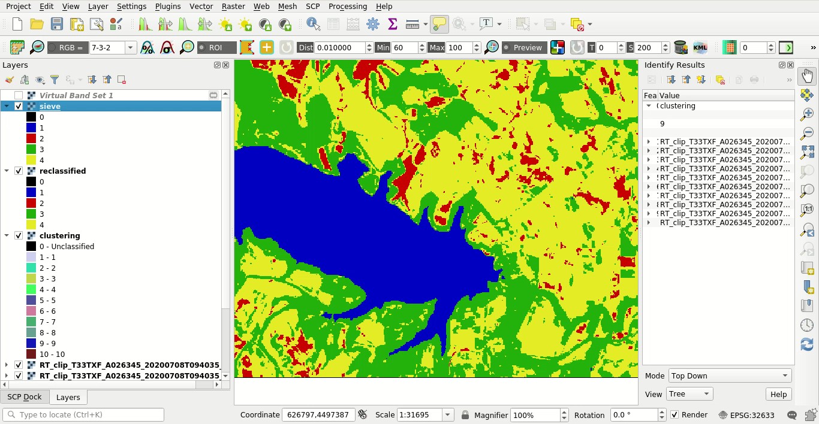Click the SCP temporary ROI polygon icon

coord(248,47)
